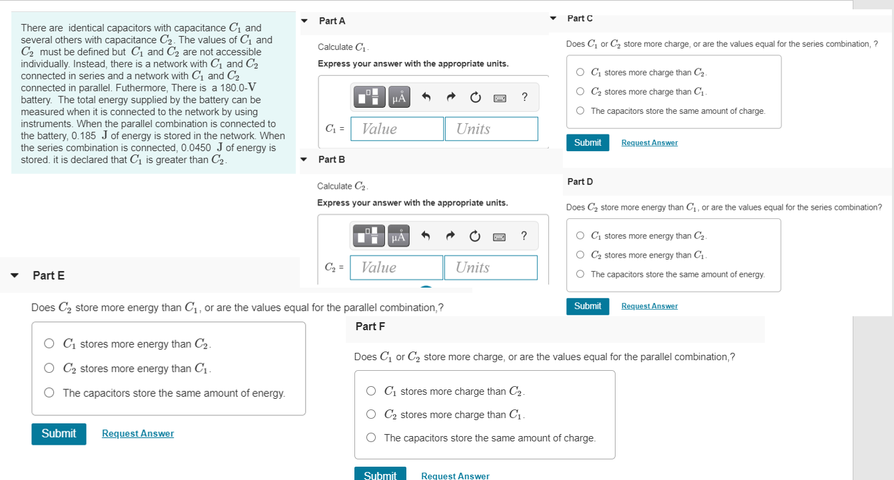Submit the answer for Part E
The width and height of the screenshot is (894, 480).
59,433
